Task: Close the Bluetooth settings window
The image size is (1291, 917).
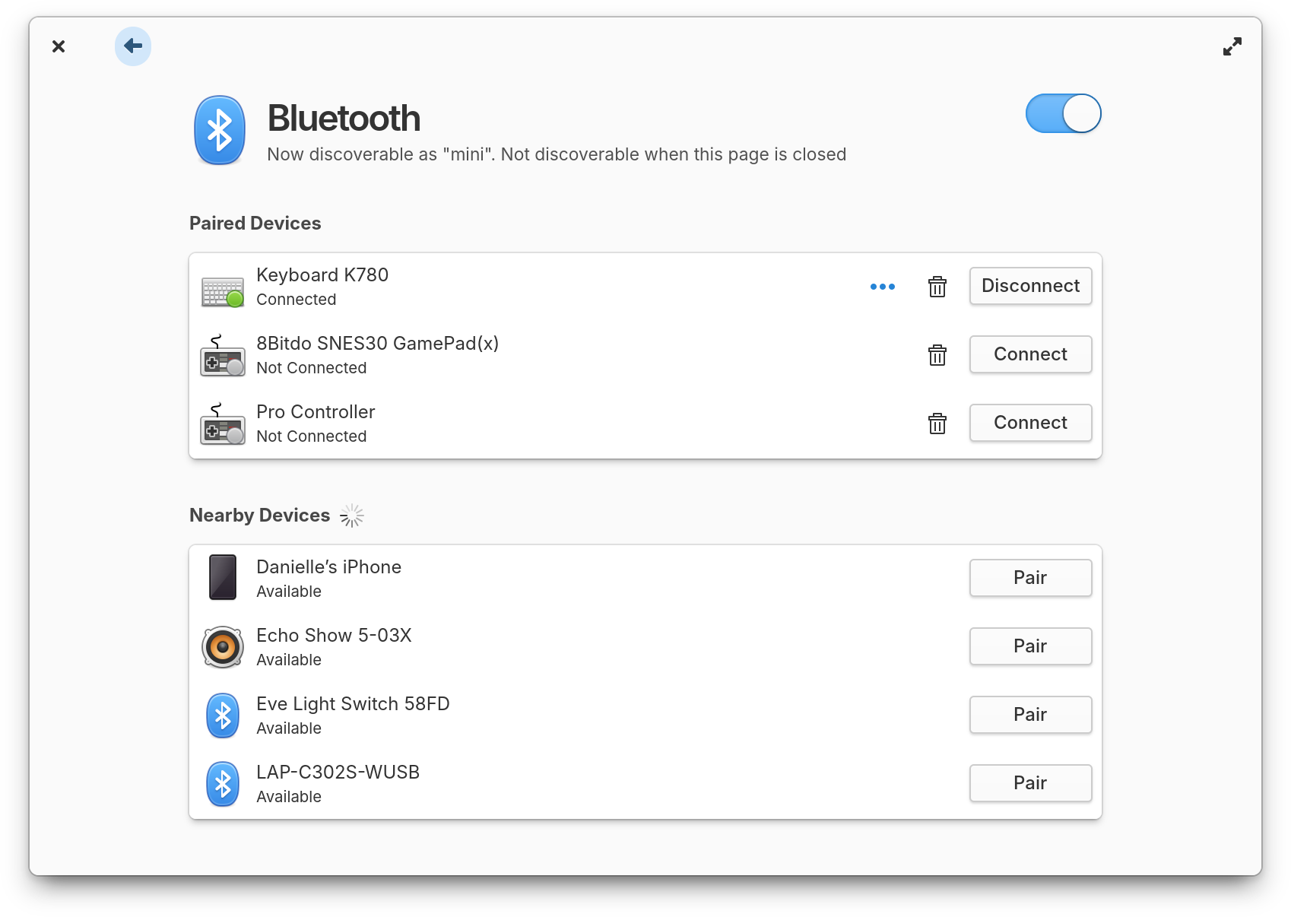Action: pyautogui.click(x=59, y=46)
